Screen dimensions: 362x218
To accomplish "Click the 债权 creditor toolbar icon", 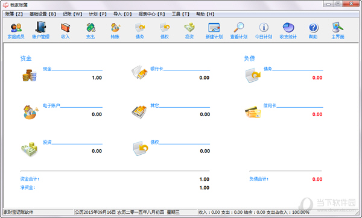I will 165,31.
